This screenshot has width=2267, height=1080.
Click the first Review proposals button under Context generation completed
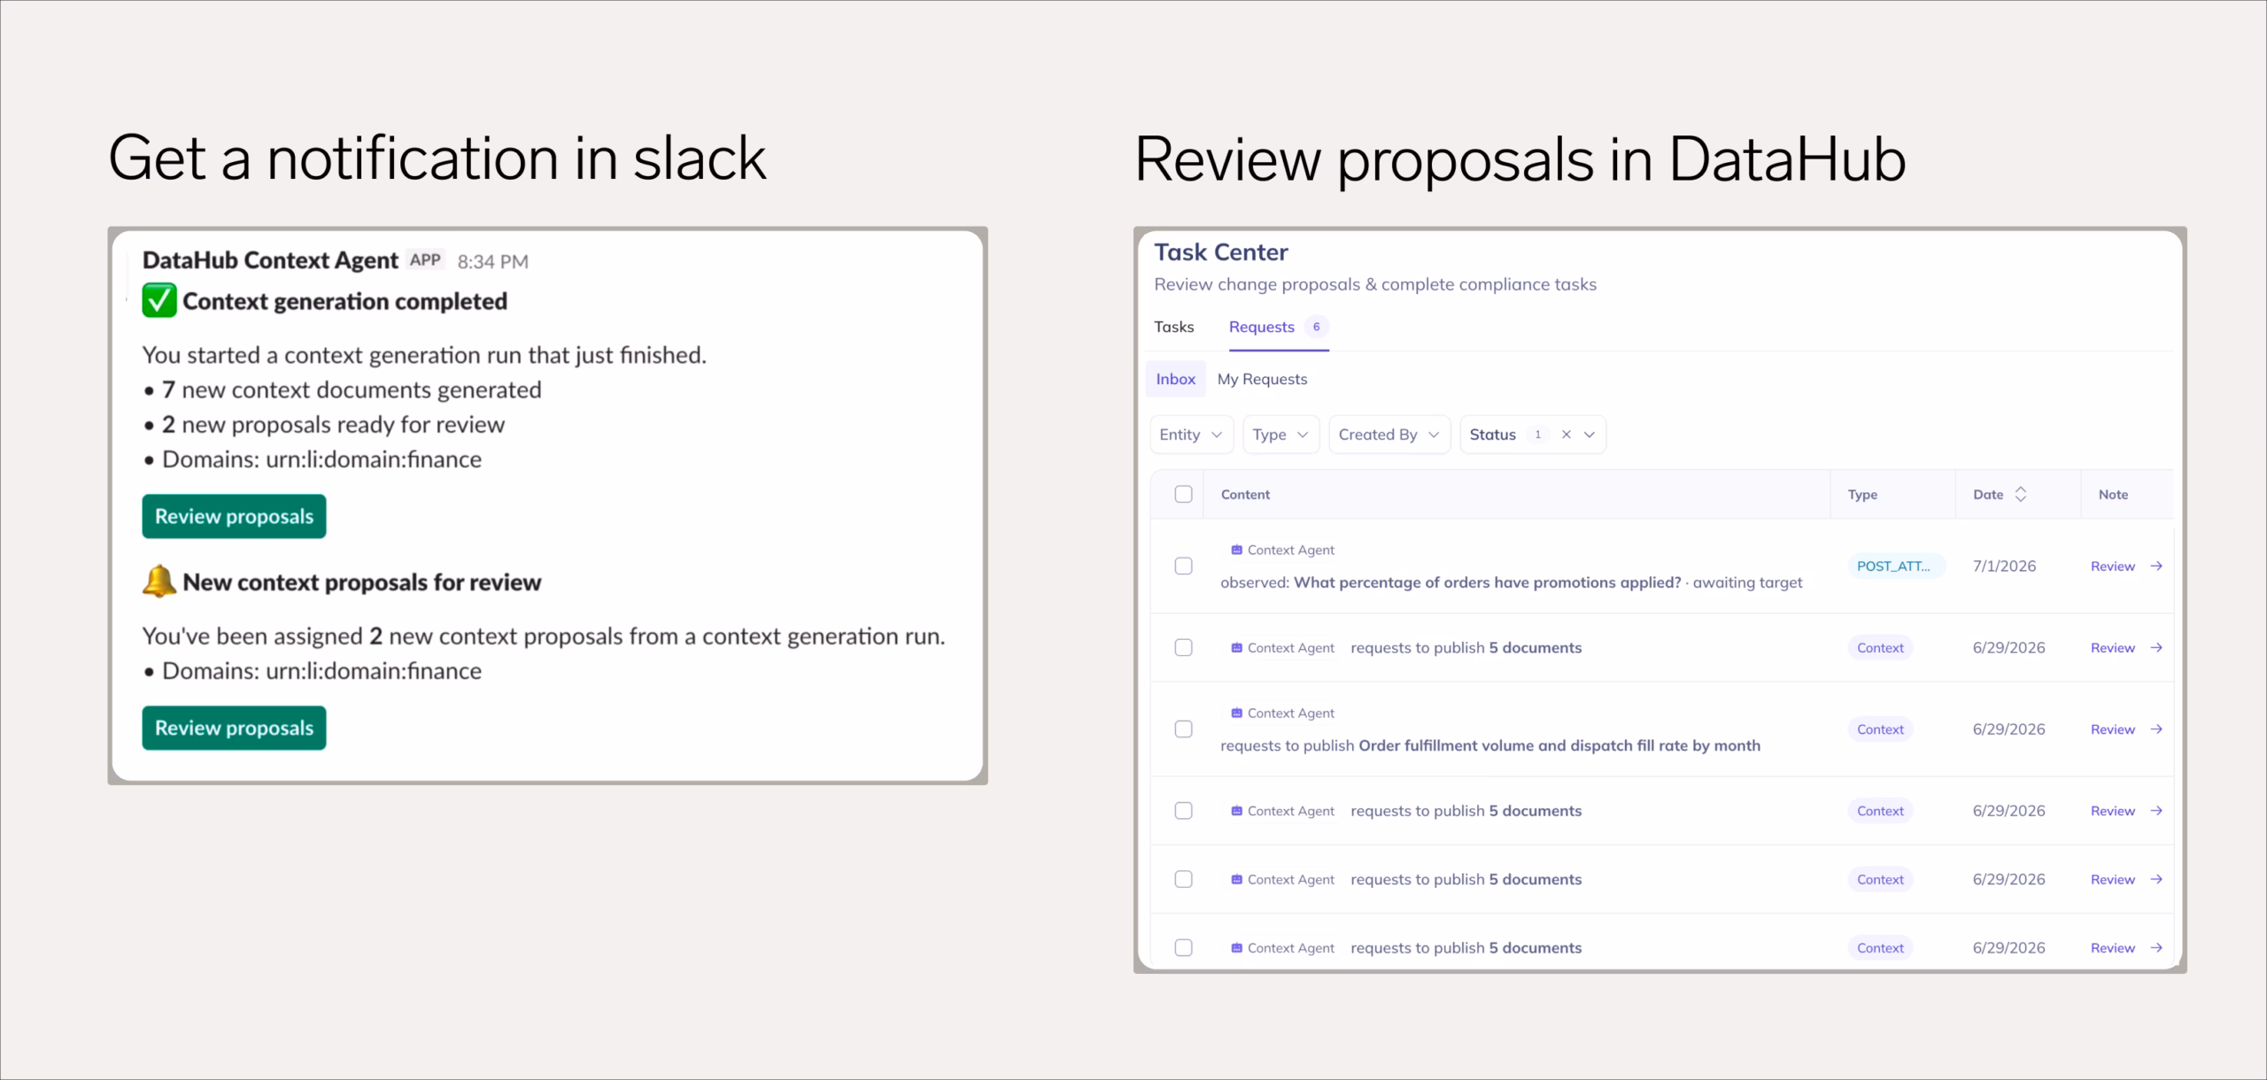pyautogui.click(x=234, y=516)
